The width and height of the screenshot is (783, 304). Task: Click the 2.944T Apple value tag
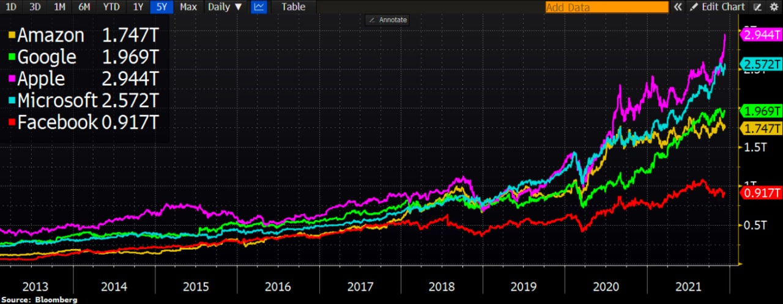(x=762, y=35)
